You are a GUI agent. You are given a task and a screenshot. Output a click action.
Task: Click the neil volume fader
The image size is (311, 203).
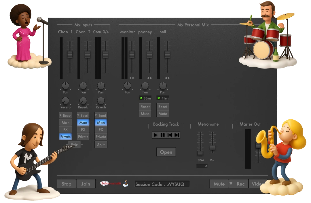pos(167,54)
